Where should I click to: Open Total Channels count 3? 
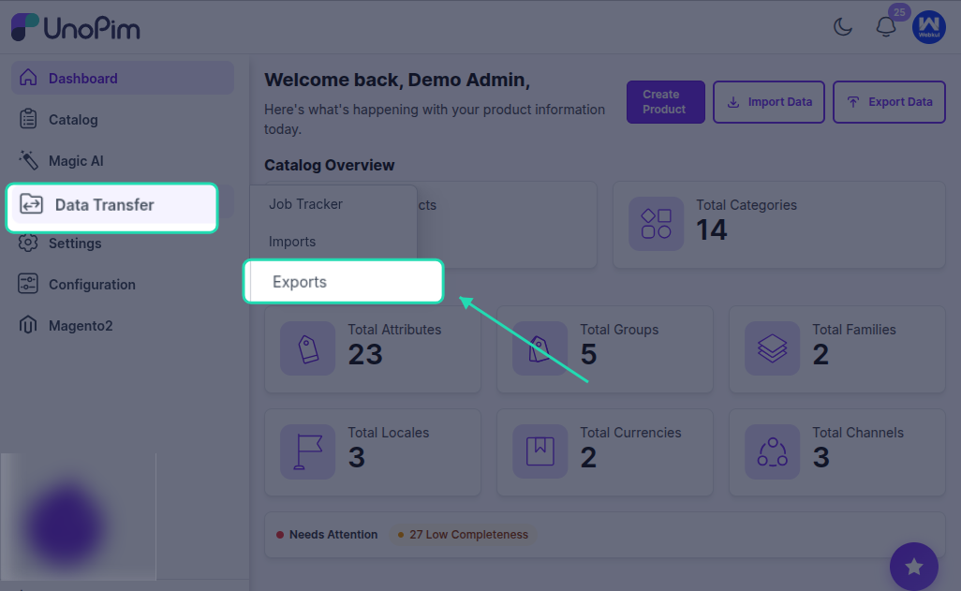pyautogui.click(x=821, y=457)
